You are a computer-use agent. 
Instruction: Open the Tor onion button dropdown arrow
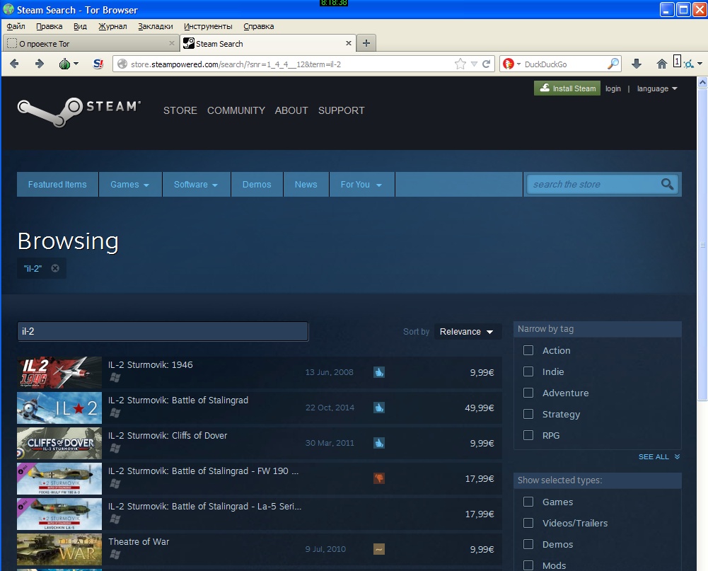[76, 64]
